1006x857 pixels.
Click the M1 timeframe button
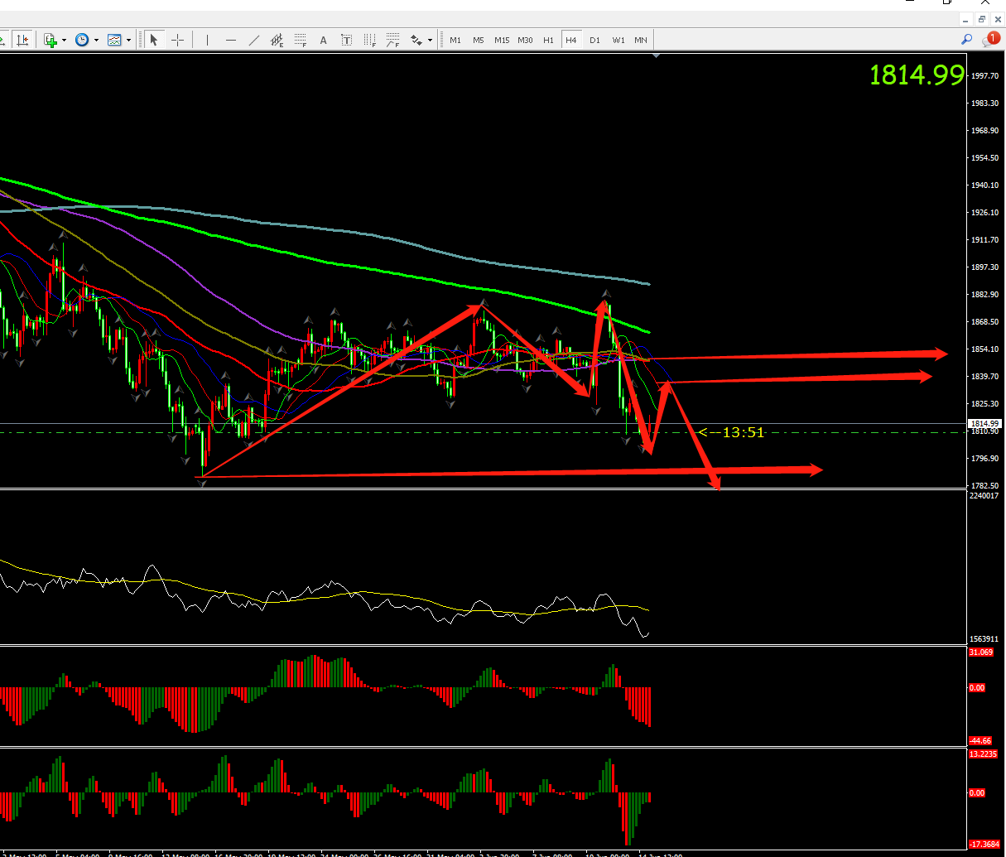[455, 40]
